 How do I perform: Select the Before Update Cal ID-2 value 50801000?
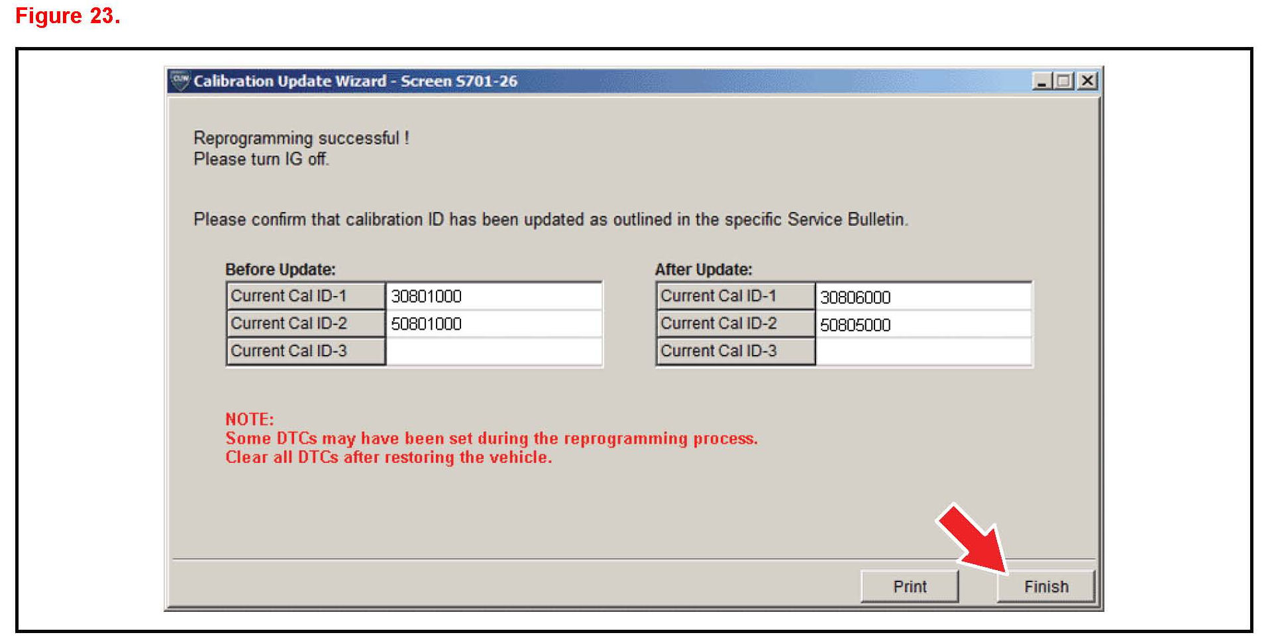coord(426,324)
